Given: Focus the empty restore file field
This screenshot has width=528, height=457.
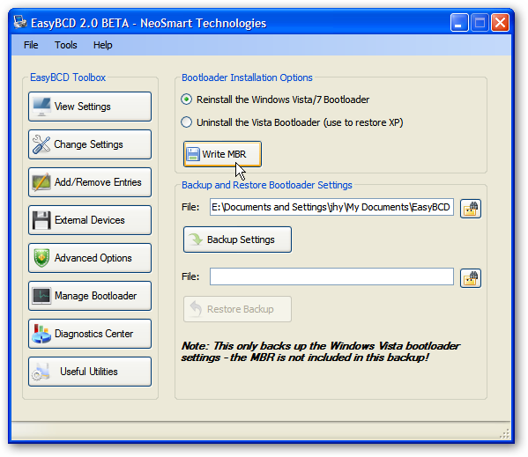Looking at the screenshot, I should pos(331,276).
